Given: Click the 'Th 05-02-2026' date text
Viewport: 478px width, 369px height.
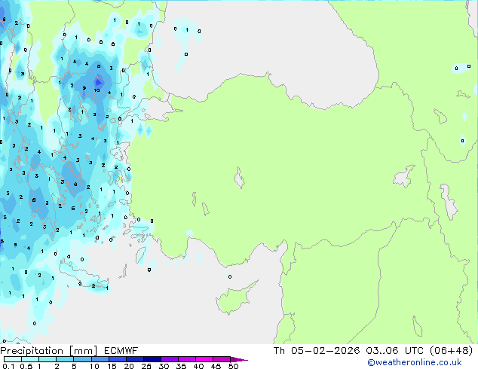Looking at the screenshot, I should [317, 351].
